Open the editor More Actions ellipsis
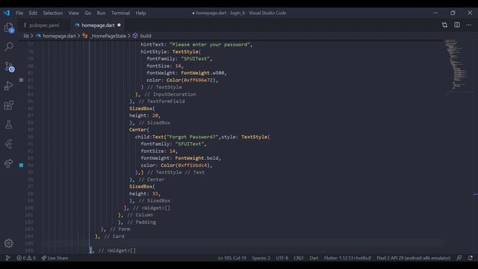This screenshot has width=478, height=269. [468, 25]
